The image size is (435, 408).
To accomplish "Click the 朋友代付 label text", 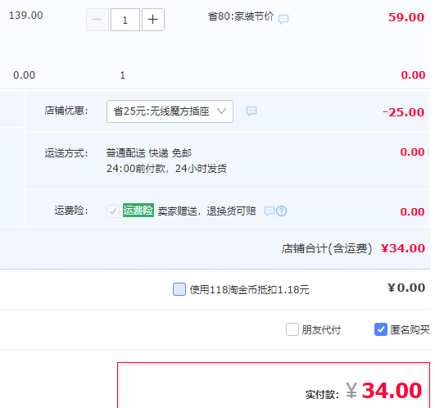I will (321, 330).
